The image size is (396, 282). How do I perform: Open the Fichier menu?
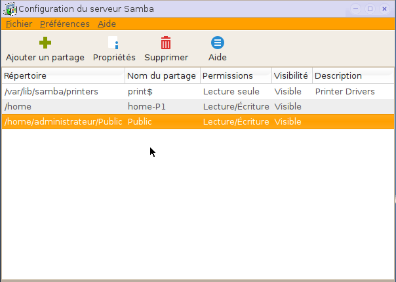pyautogui.click(x=19, y=24)
